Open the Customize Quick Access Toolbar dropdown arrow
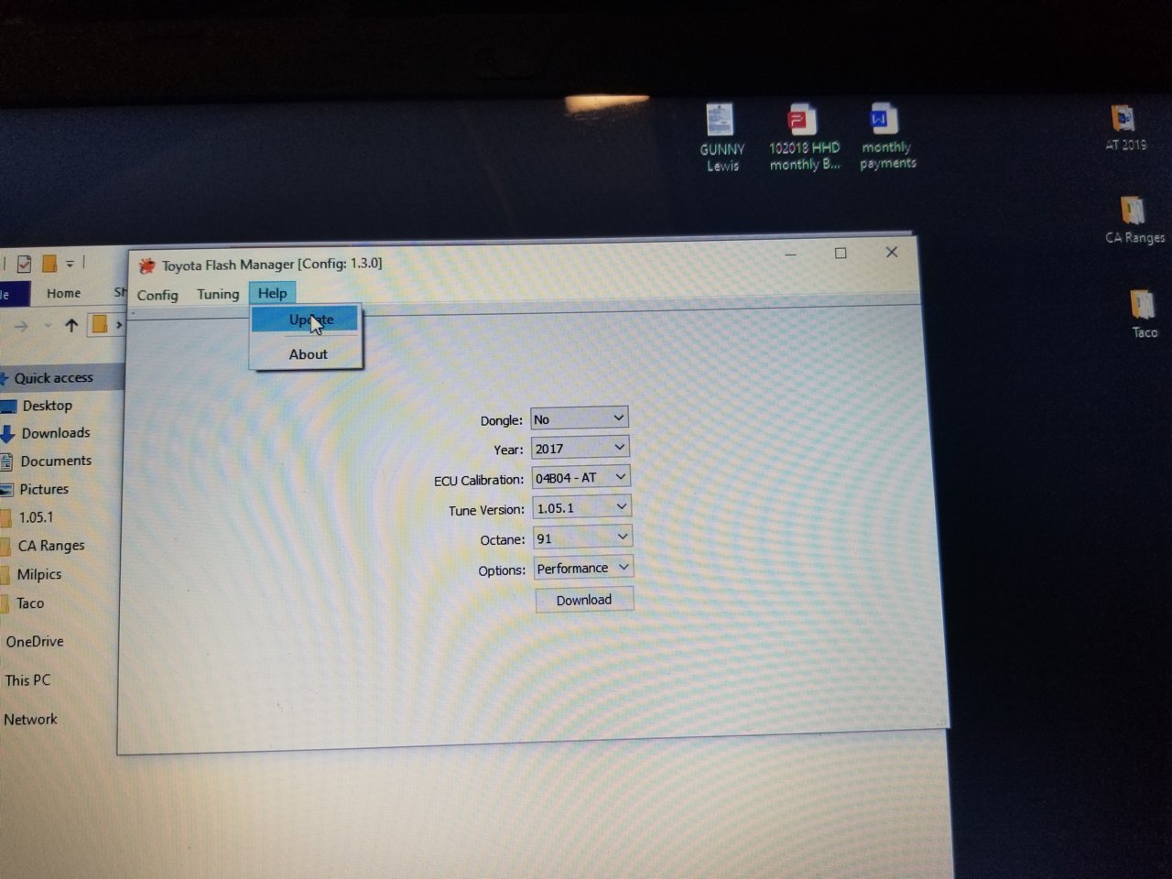This screenshot has width=1172, height=879. (x=70, y=264)
